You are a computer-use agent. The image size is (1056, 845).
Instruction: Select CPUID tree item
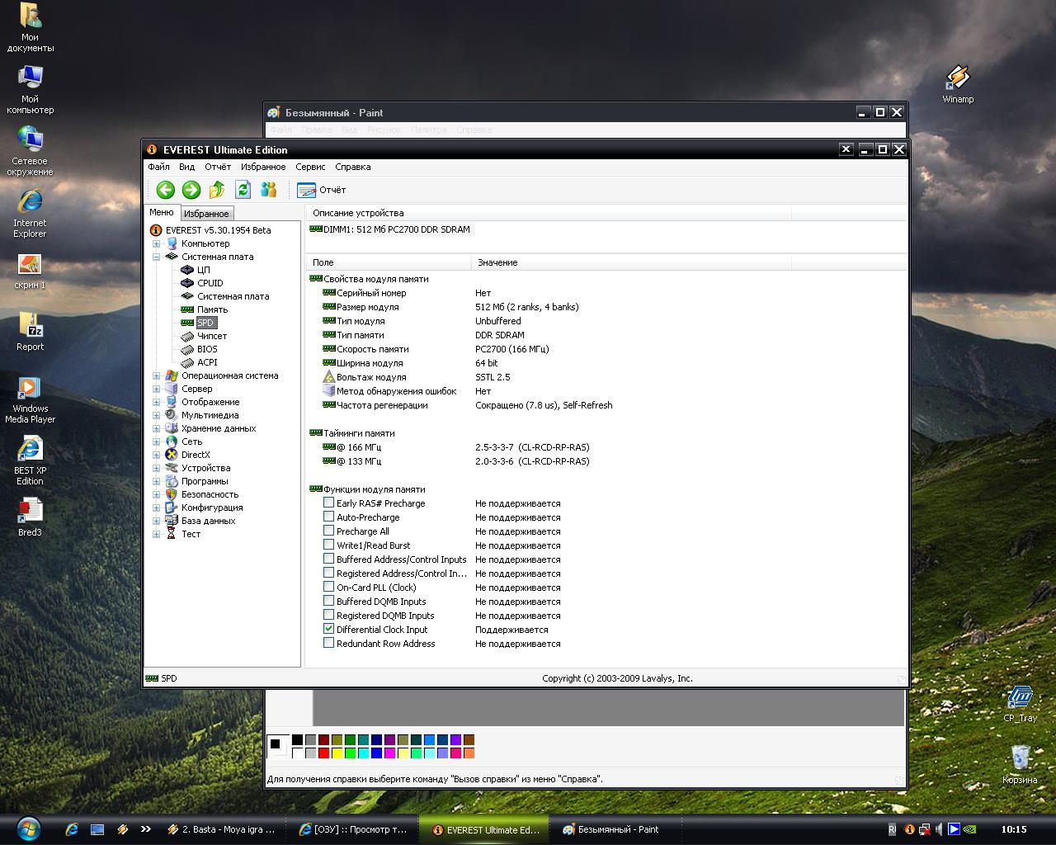pyautogui.click(x=210, y=283)
